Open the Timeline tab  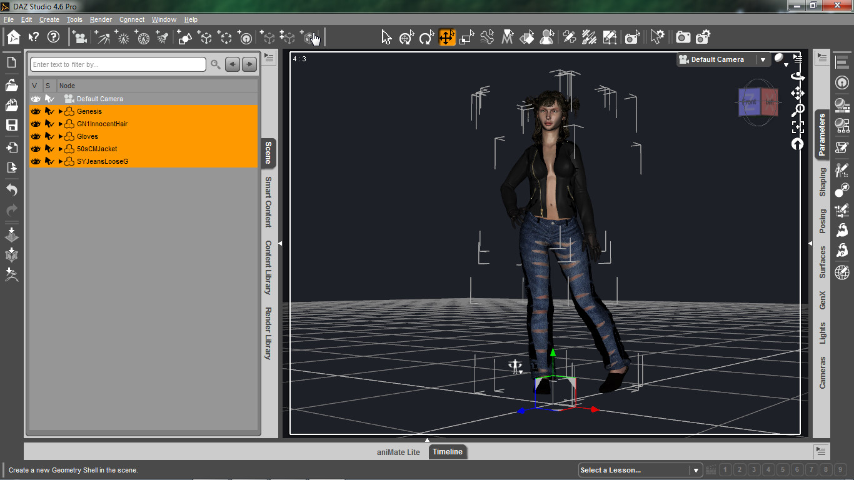448,452
